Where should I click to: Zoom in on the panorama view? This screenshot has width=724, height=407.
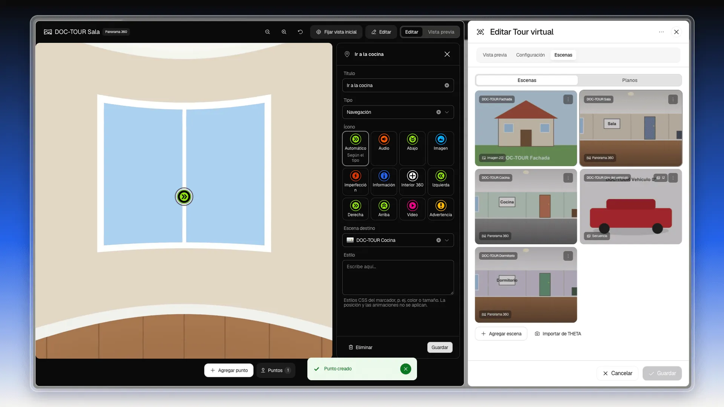284,32
